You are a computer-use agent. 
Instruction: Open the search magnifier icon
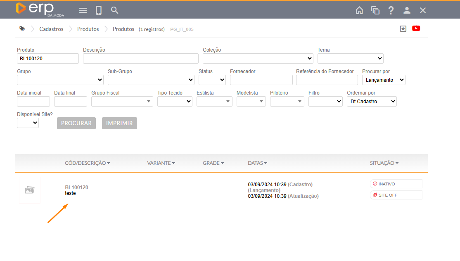pyautogui.click(x=115, y=10)
